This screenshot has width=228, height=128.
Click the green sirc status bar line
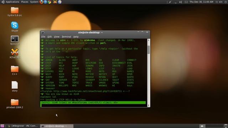click(x=93, y=103)
